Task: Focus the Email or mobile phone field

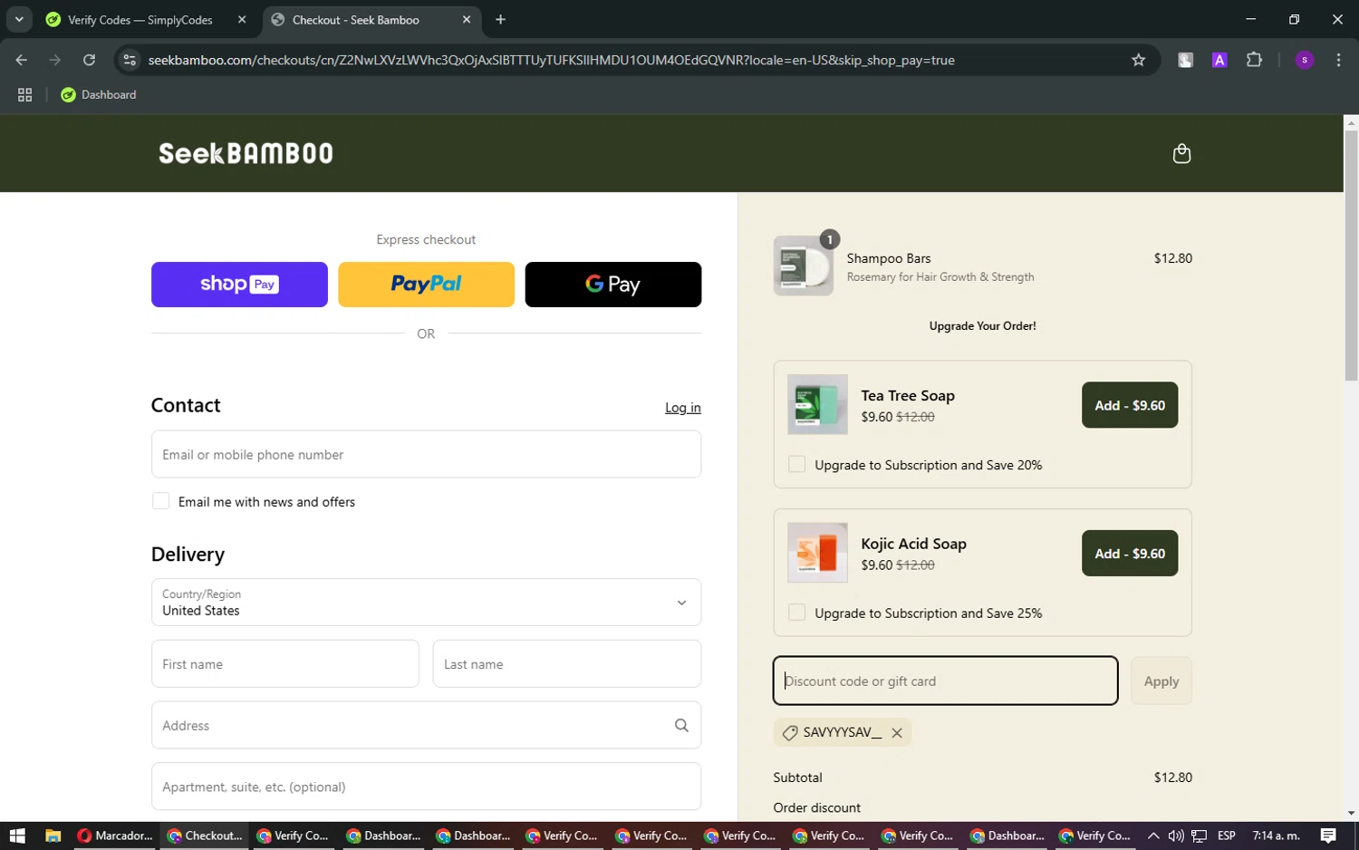Action: tap(426, 454)
